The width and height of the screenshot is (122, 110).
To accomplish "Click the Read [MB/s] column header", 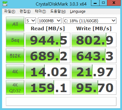I will coord(48,29).
